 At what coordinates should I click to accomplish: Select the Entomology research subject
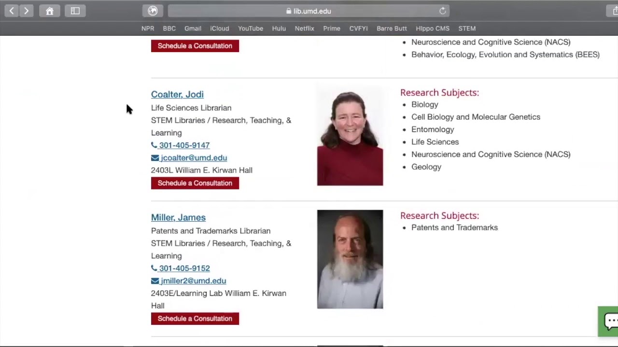(x=433, y=130)
